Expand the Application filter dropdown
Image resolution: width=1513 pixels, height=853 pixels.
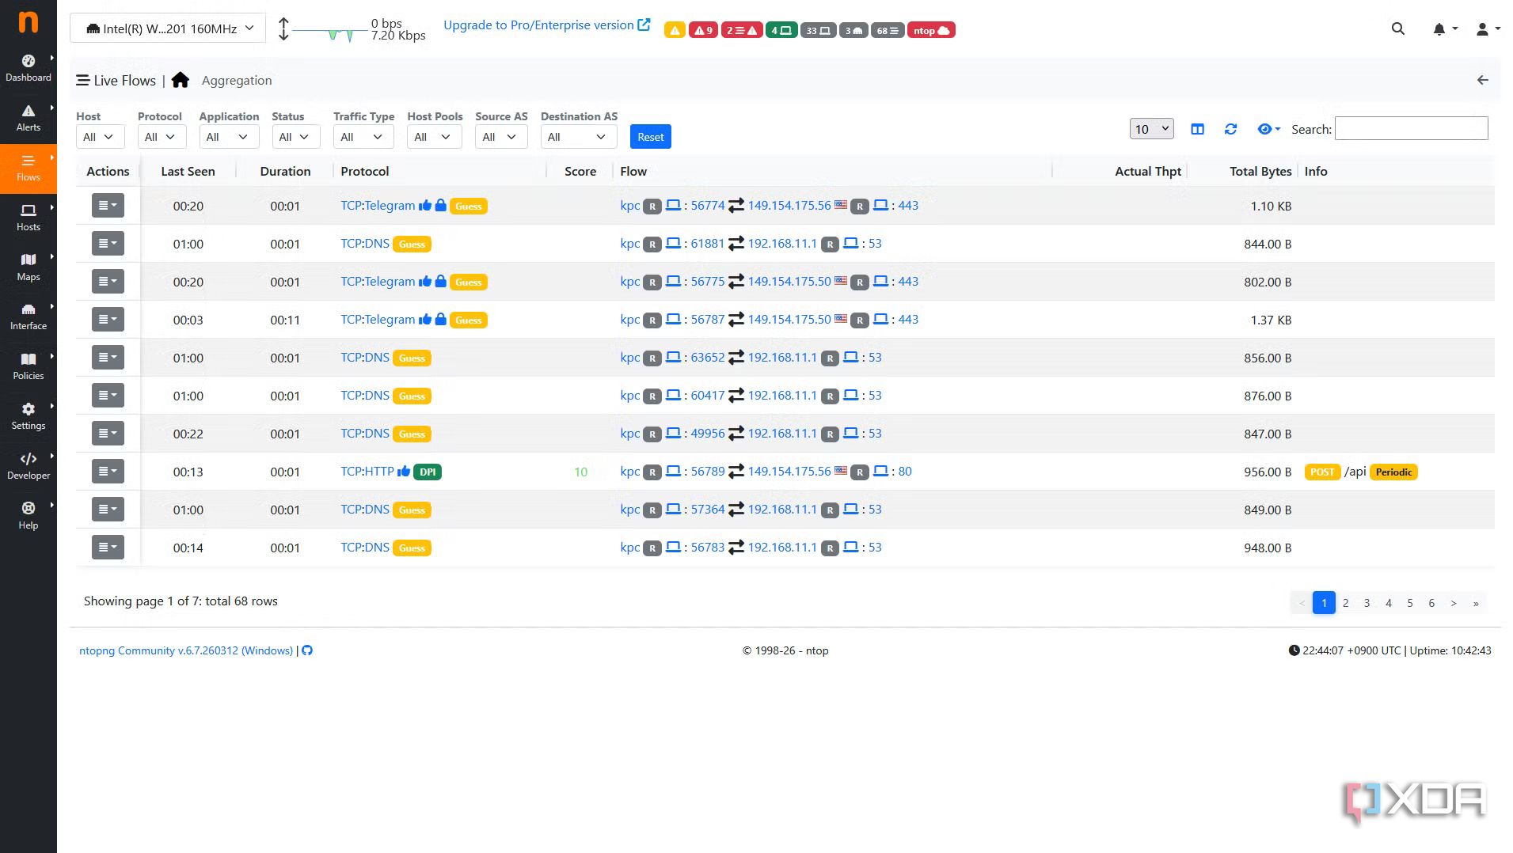(x=229, y=137)
